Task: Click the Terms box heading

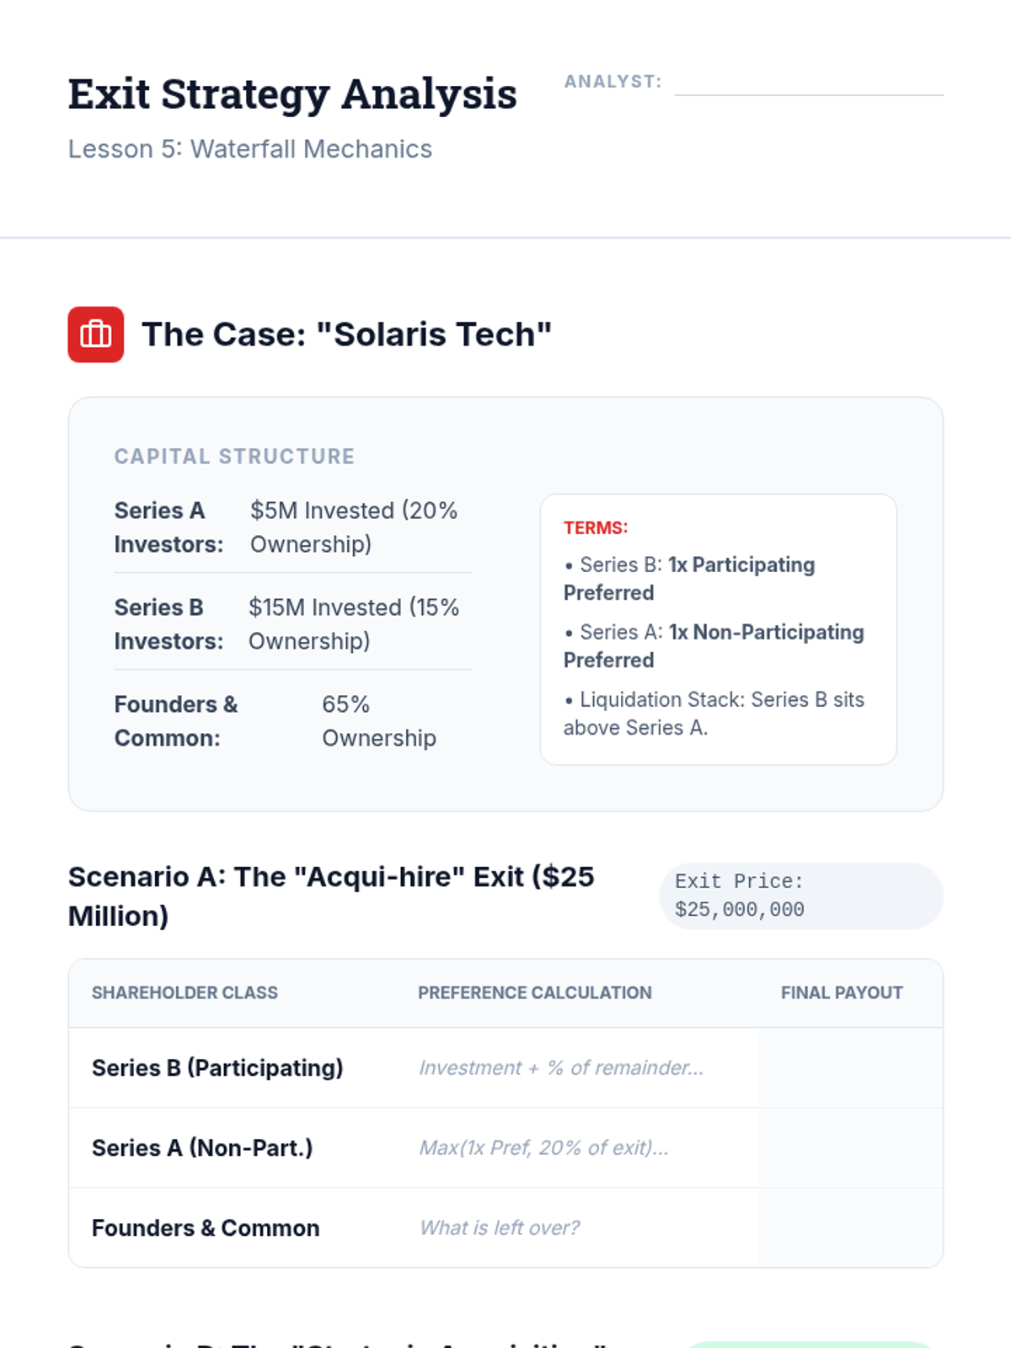Action: point(596,528)
